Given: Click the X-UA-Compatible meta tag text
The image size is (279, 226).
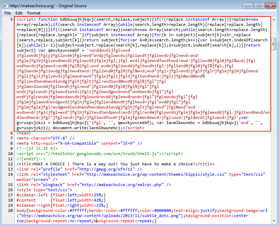Looking at the screenshot, I should pos(79,143).
